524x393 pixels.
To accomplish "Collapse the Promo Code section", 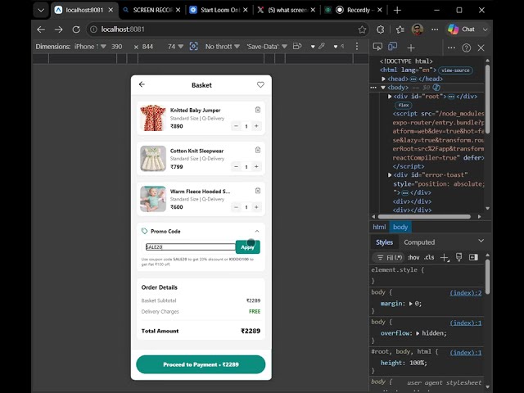I will pyautogui.click(x=257, y=231).
